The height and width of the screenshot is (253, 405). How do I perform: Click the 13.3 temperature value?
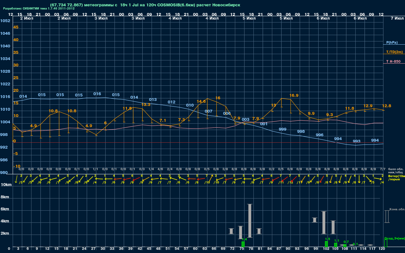tap(146, 105)
